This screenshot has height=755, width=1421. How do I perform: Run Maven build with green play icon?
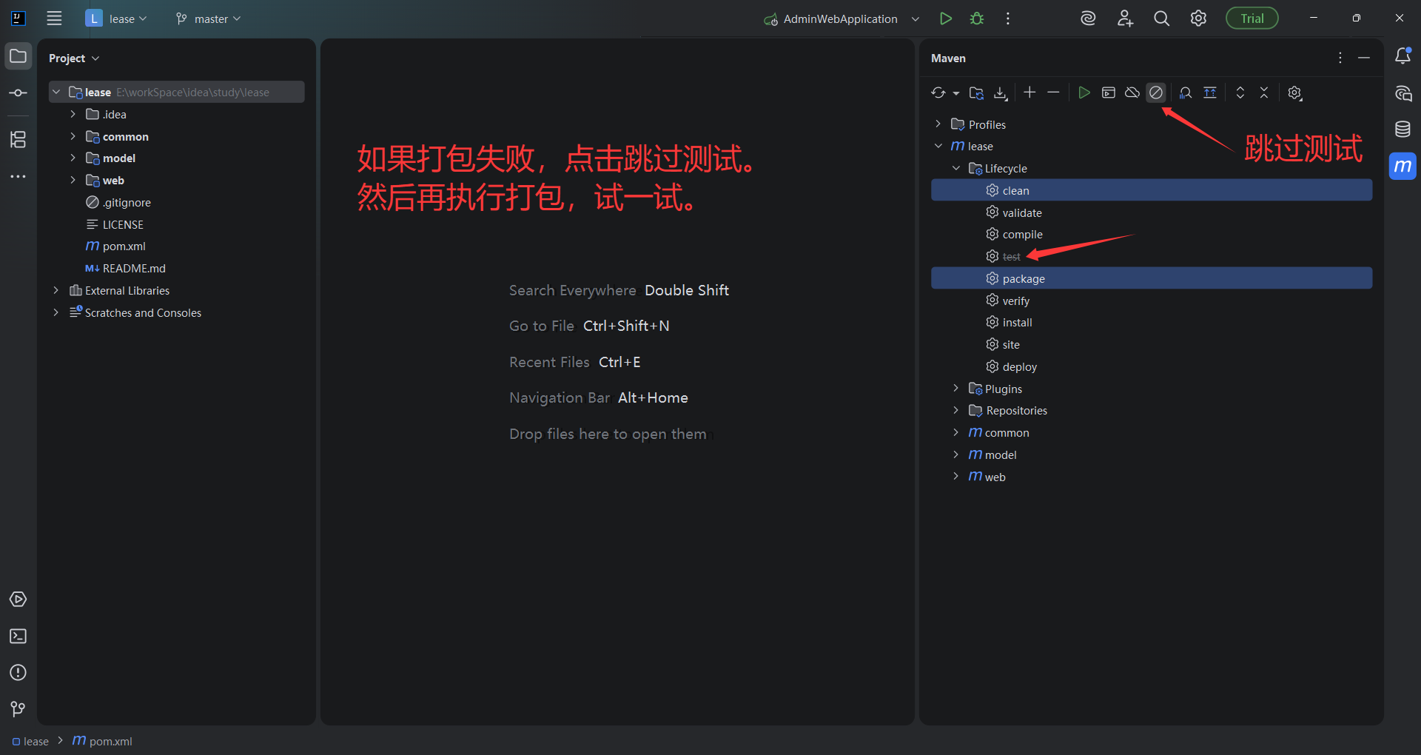click(x=1084, y=93)
